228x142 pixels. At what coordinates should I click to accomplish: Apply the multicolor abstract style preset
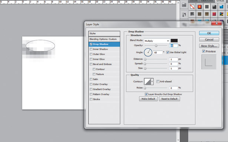(221, 14)
